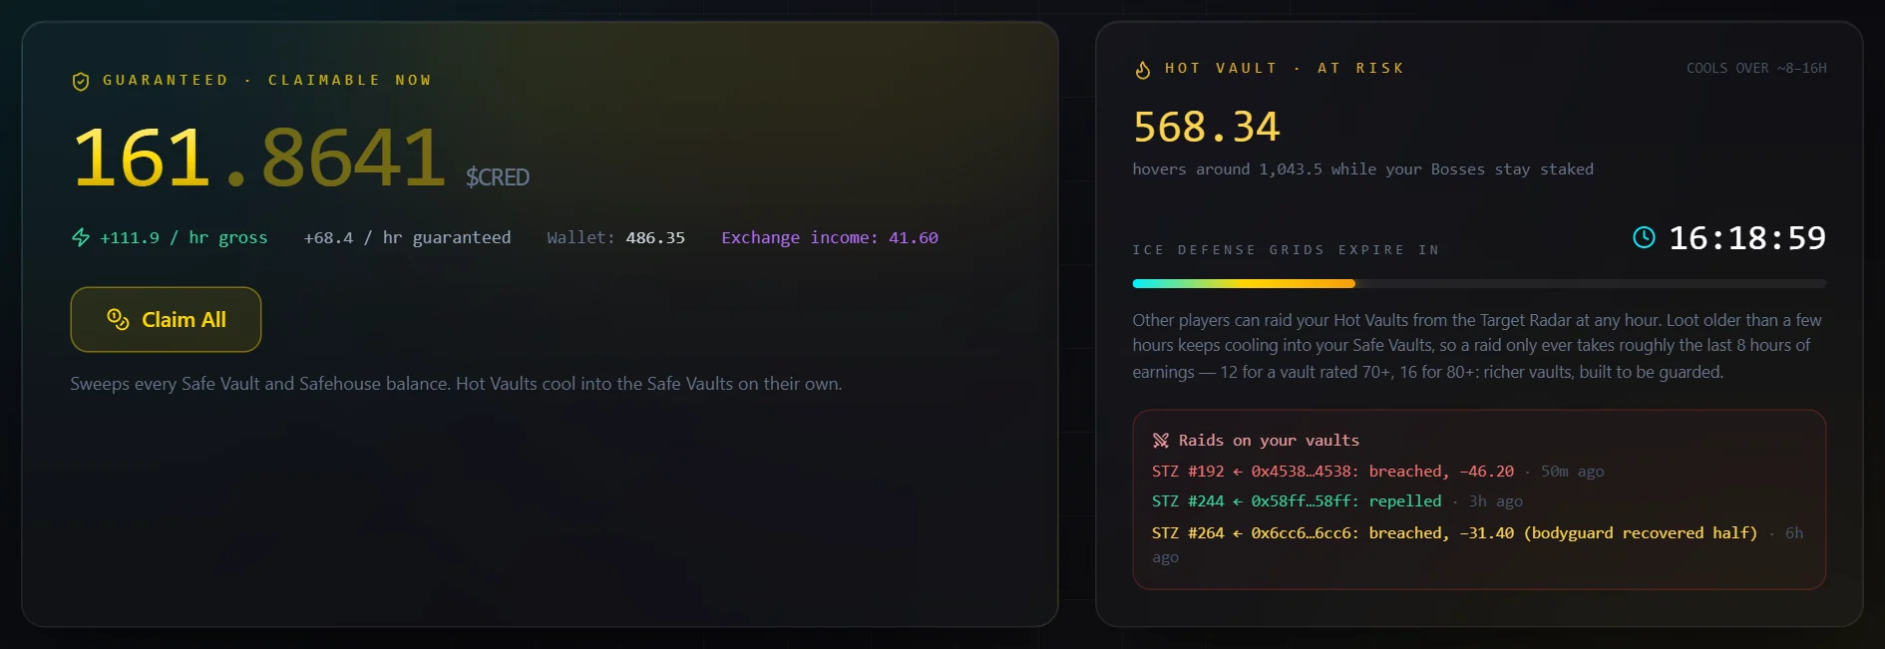Click the 'Raids on your vaults' heading
This screenshot has height=649, width=1885.
(1269, 441)
